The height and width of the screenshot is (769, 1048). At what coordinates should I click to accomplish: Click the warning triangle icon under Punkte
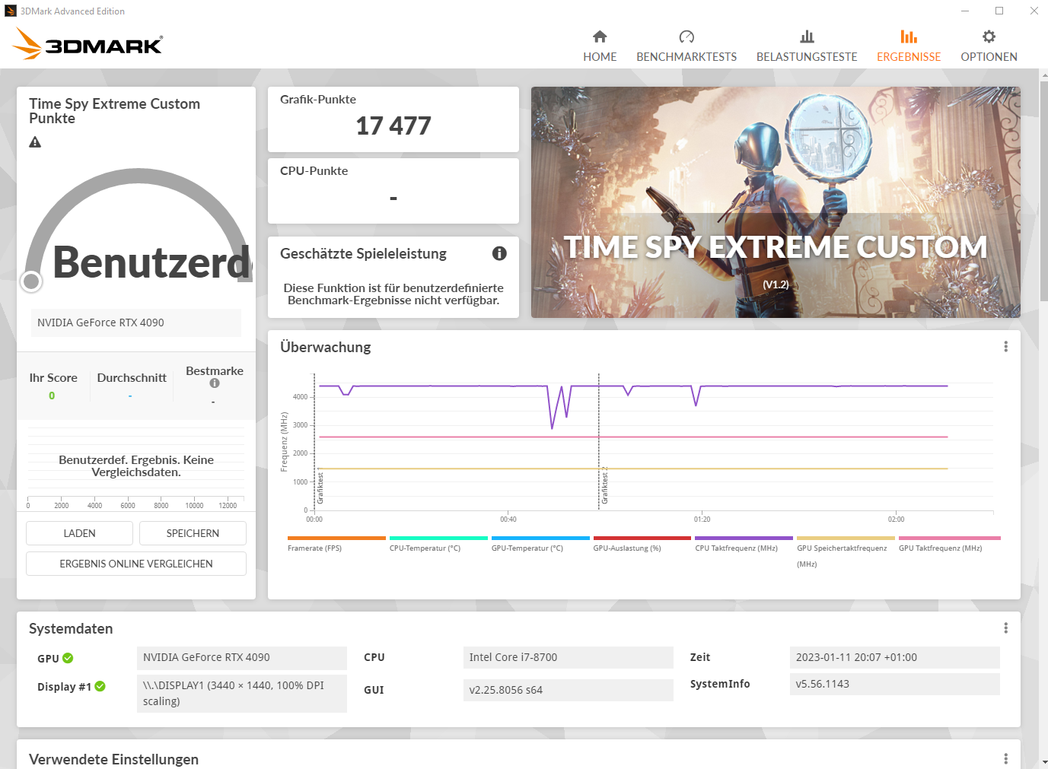[35, 142]
